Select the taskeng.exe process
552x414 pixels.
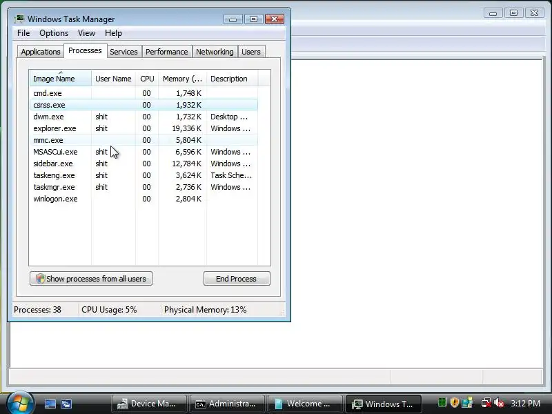click(x=144, y=175)
